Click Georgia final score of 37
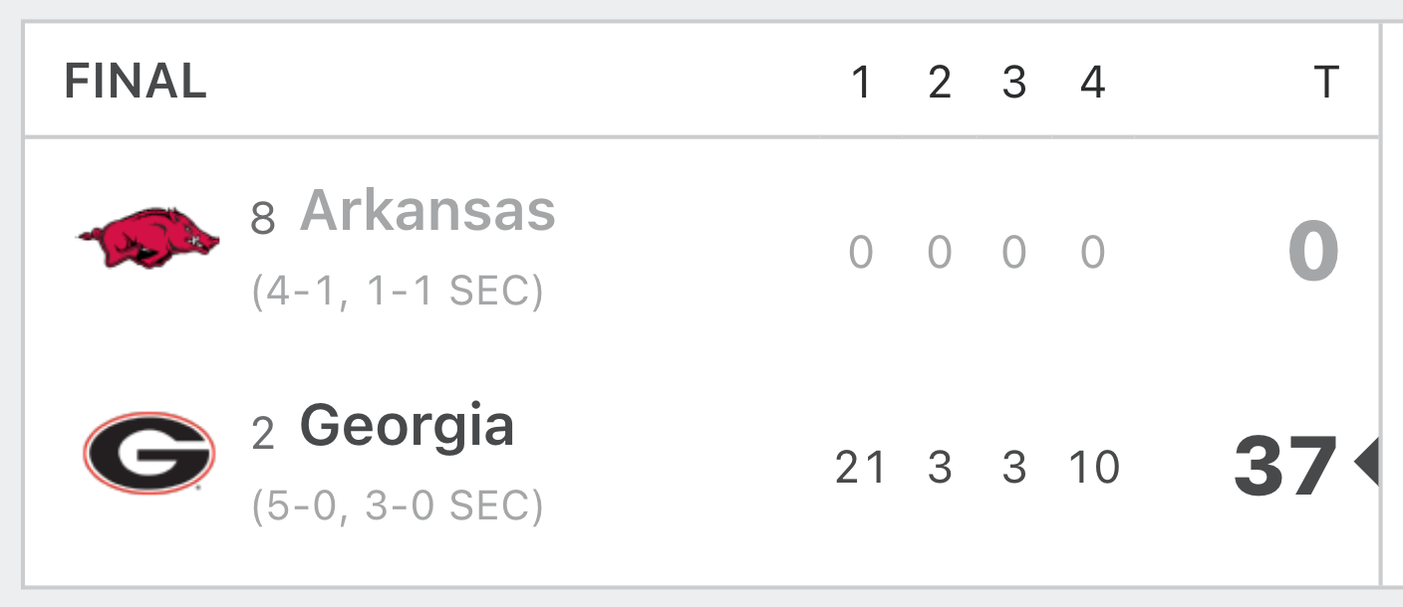Screen dimensions: 1403x607 point(1285,466)
